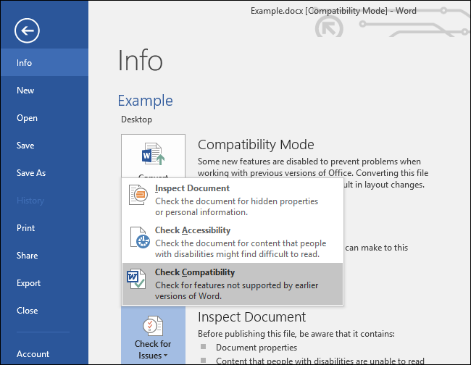Open the Save As page
This screenshot has height=365, width=471.
pos(31,173)
